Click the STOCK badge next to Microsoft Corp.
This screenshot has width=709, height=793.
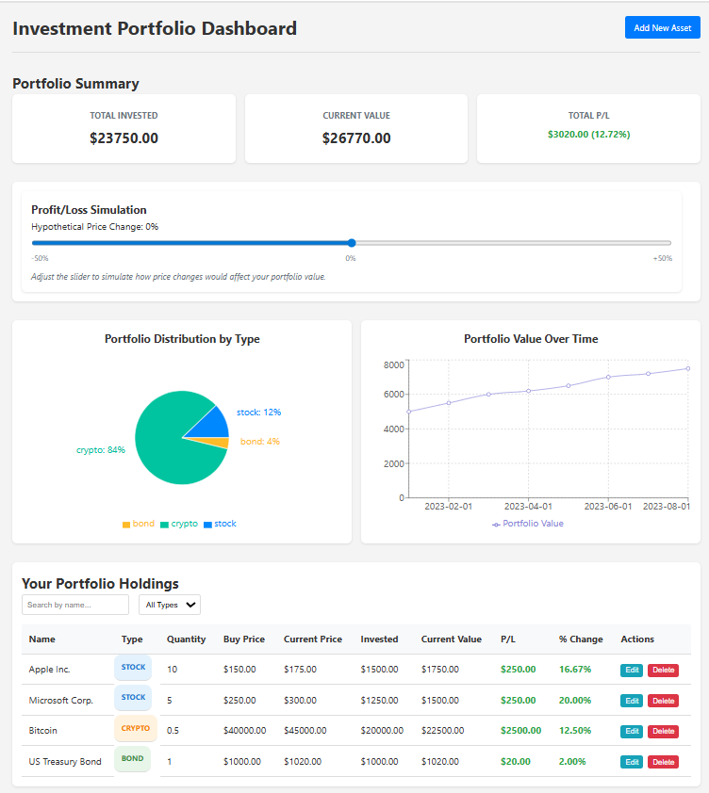pyautogui.click(x=132, y=699)
